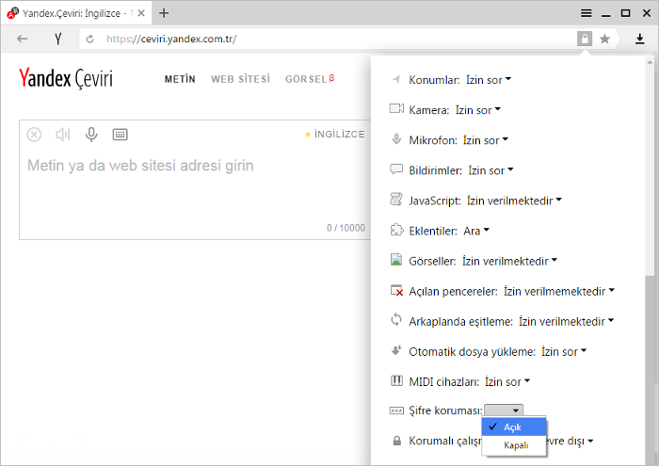Open Otomatik dosya yükleme İzin sor dropdown

(564, 352)
